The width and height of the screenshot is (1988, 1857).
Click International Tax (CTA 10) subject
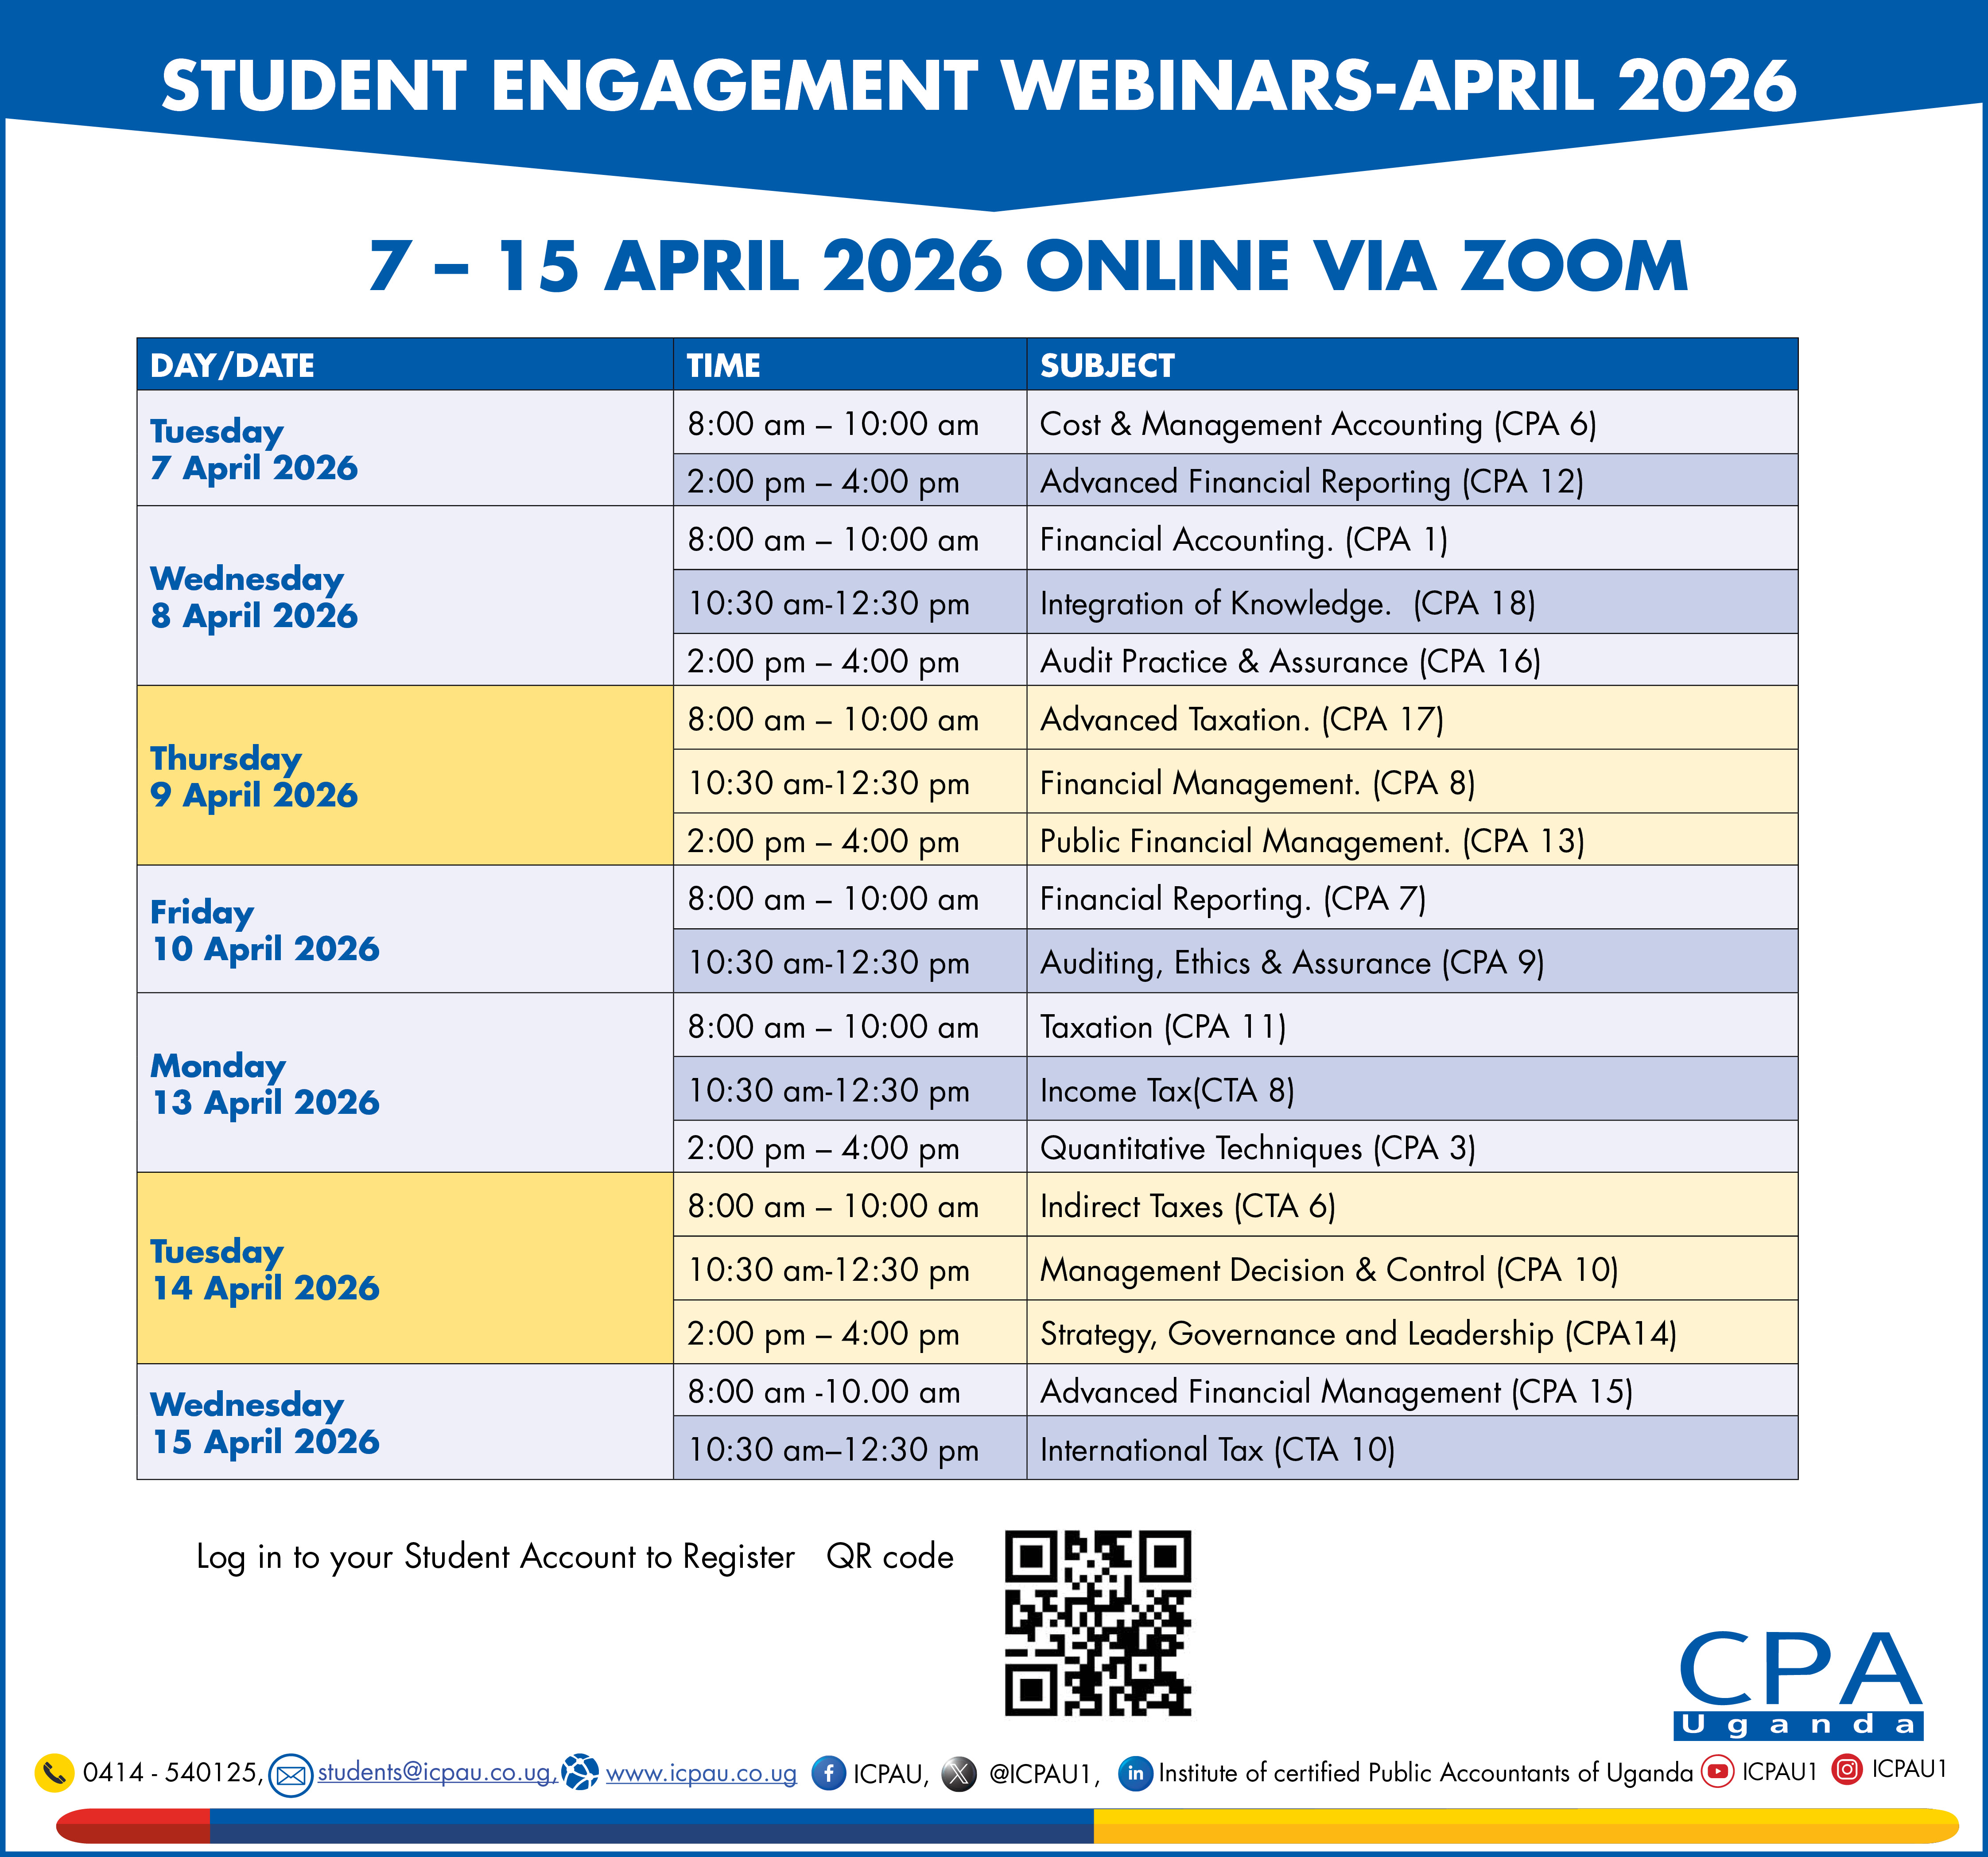[1217, 1449]
